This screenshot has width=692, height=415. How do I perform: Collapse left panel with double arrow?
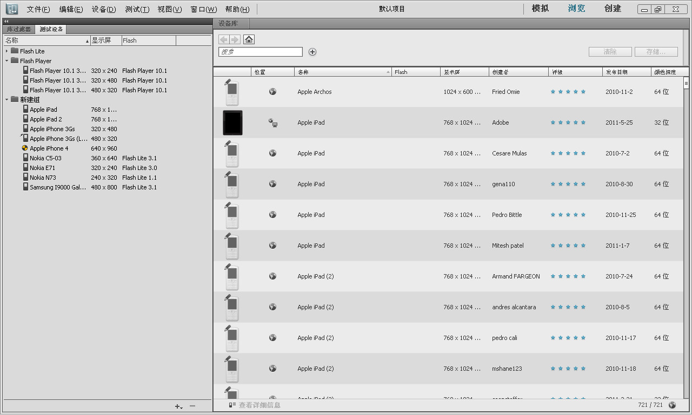[6, 22]
